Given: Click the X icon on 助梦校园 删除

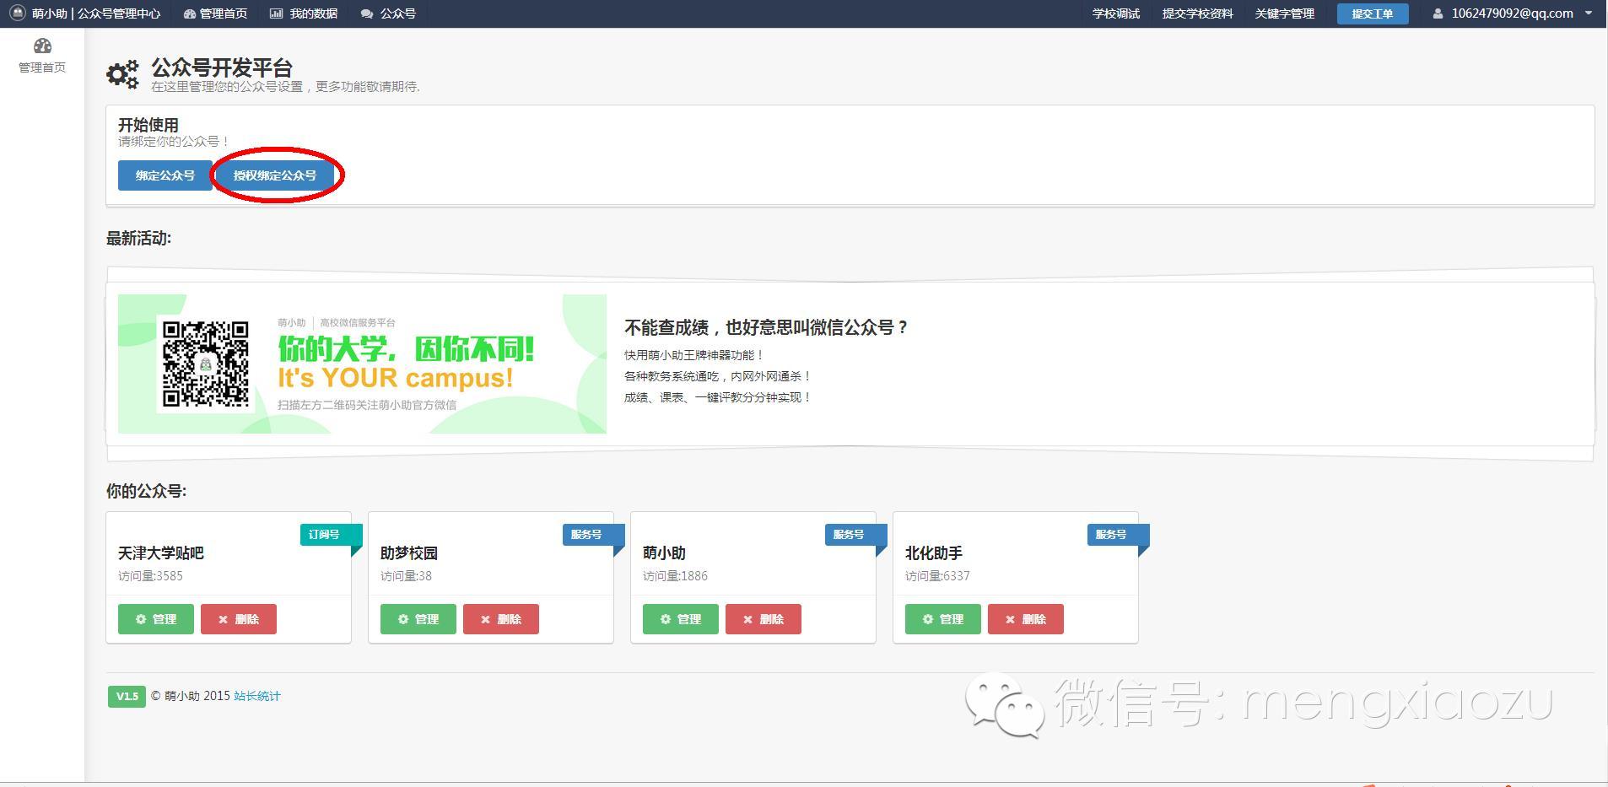Looking at the screenshot, I should [486, 619].
